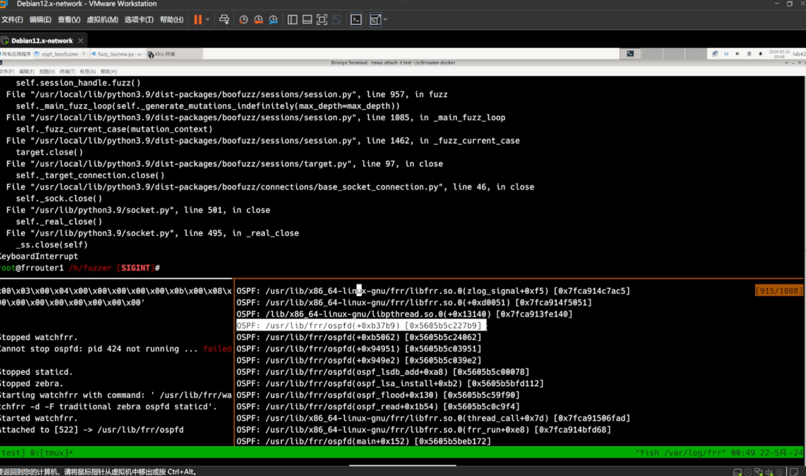Click the VMware Workstation app logo icon
Viewport: 806px width, 476px height.
pyautogui.click(x=4, y=4)
